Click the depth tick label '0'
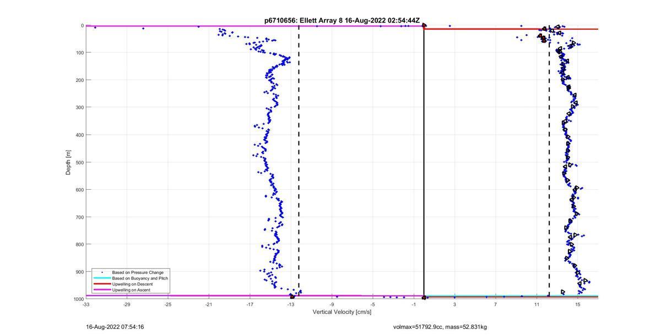This screenshot has width=661, height=336. pos(82,25)
